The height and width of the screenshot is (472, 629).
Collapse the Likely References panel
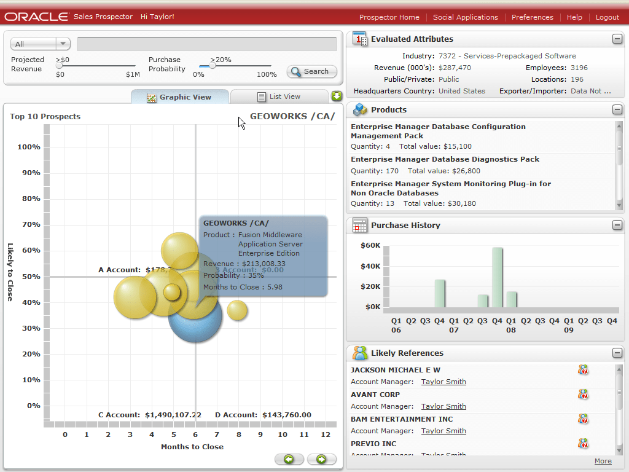point(617,353)
